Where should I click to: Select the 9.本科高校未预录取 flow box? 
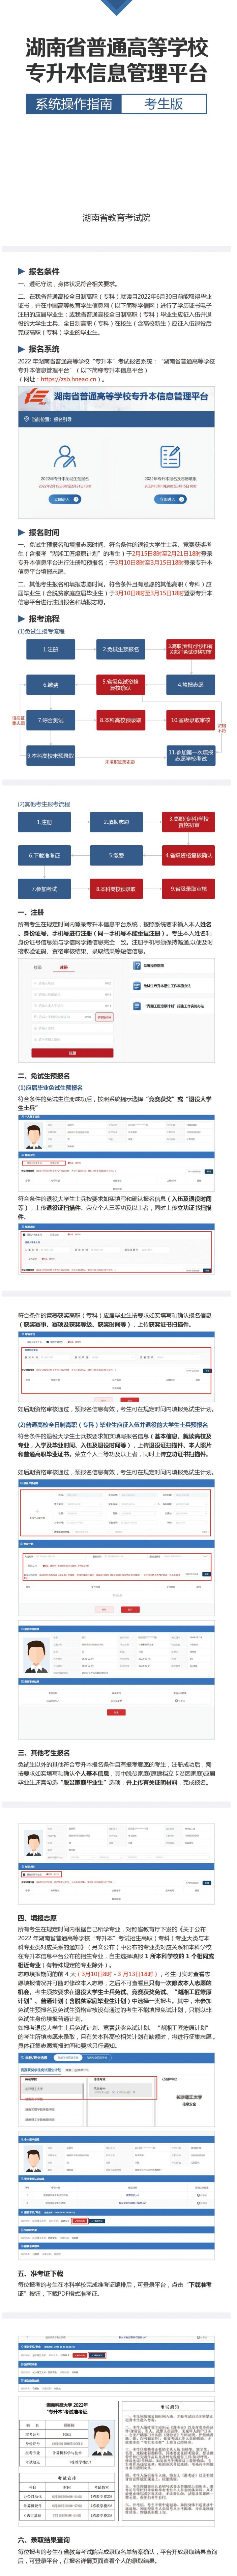[x=50, y=756]
